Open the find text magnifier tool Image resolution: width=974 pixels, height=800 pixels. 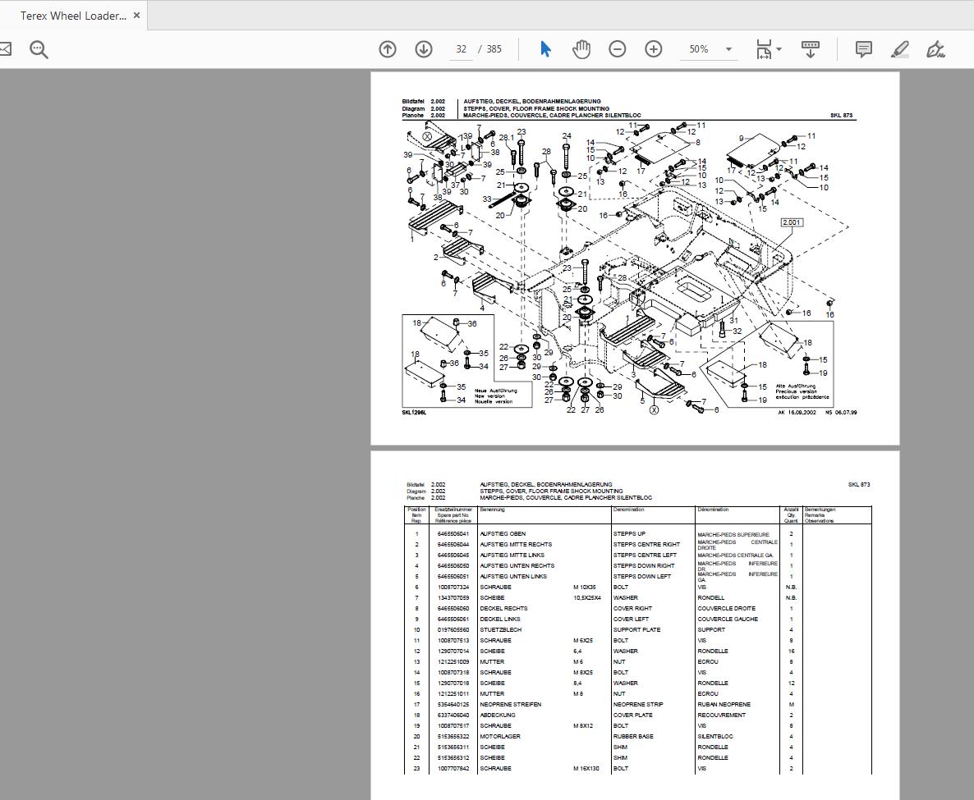pos(39,49)
